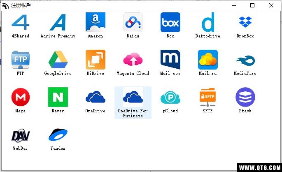Click the 'Adrive Premium' text label
The height and width of the screenshot is (172, 282).
click(x=58, y=36)
